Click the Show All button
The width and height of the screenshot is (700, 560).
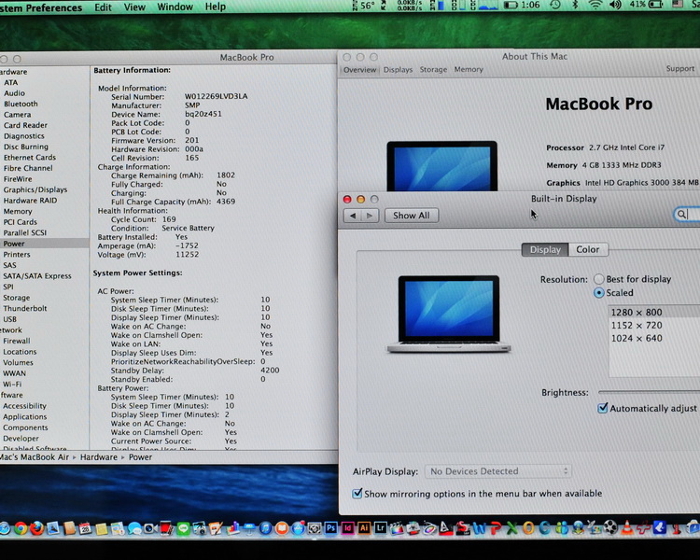coord(412,216)
